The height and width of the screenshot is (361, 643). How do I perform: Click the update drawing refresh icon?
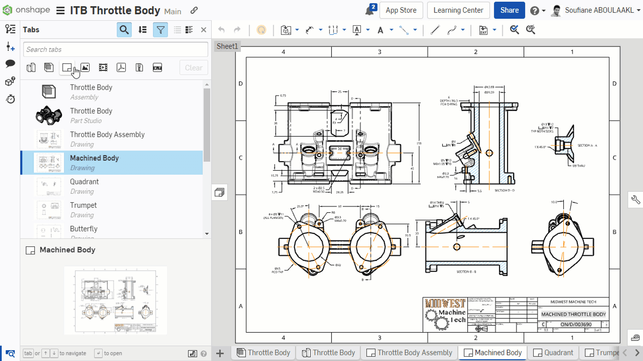tap(261, 30)
